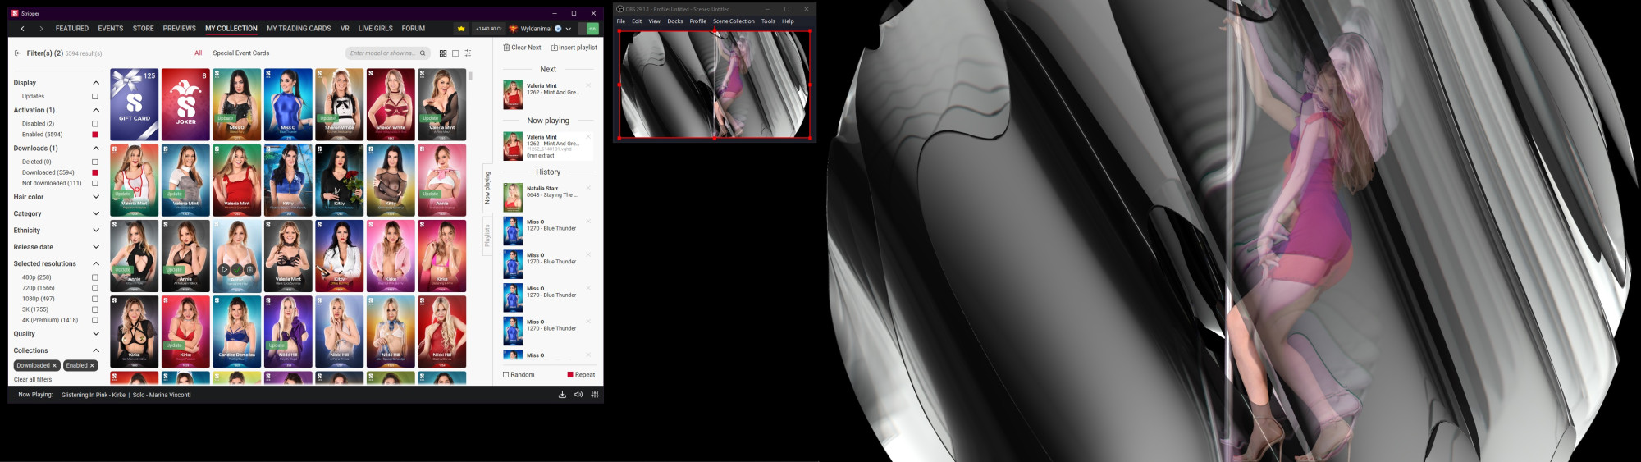Switch to single card view layout
This screenshot has width=1641, height=462.
pyautogui.click(x=455, y=53)
